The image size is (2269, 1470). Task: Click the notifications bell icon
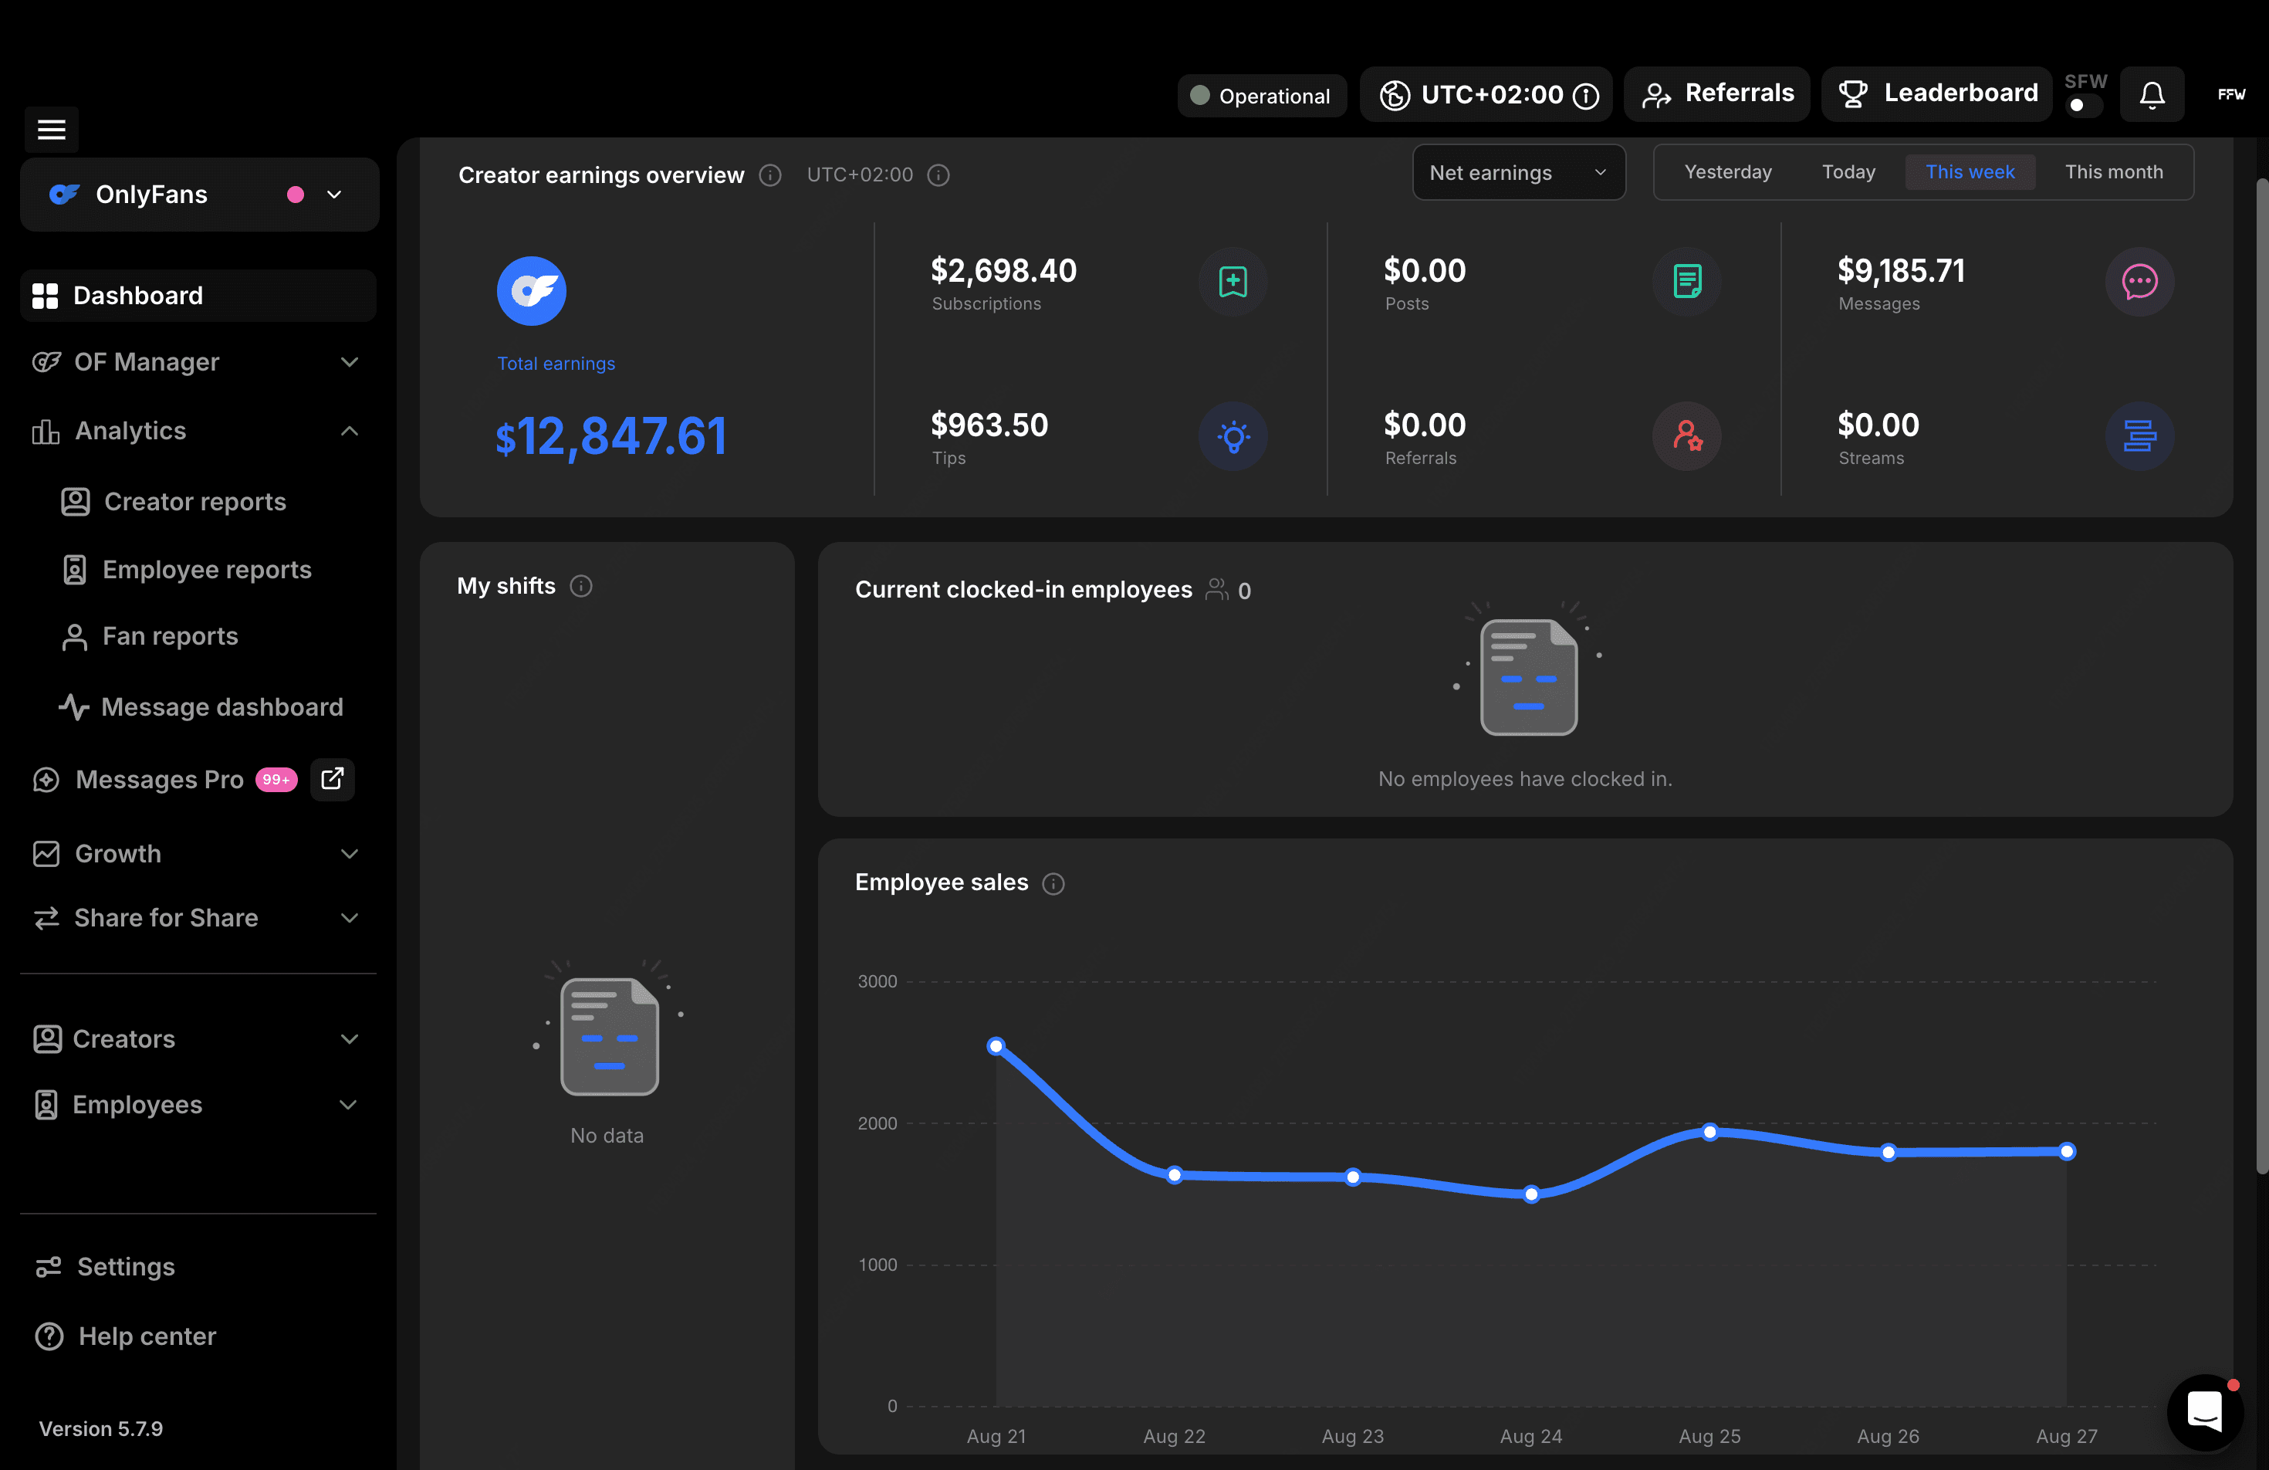coord(2152,94)
